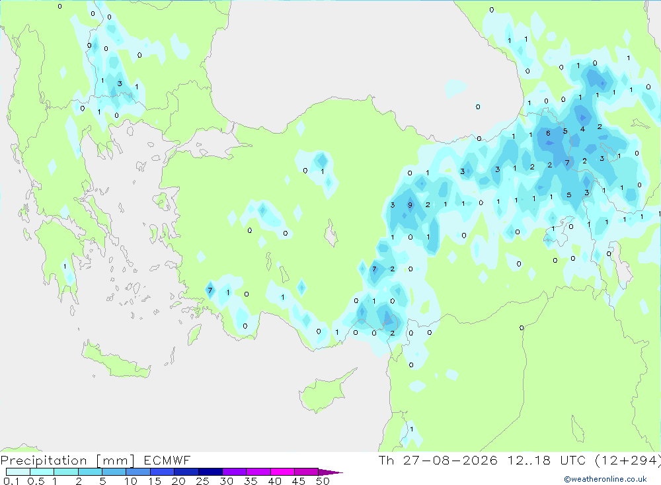Pick the 45–50 mm legend swatch
Screen dimensions: 661x485
tap(307, 472)
